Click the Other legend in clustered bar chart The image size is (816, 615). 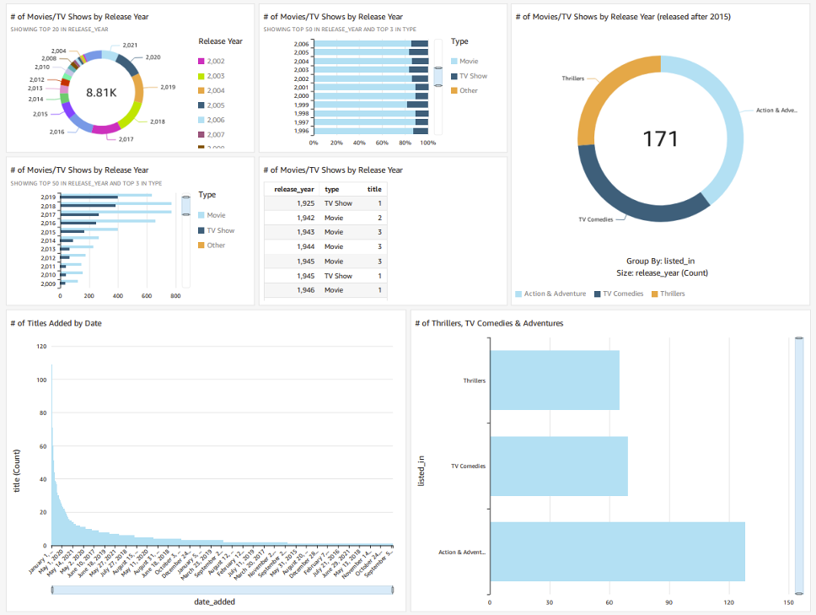[212, 245]
